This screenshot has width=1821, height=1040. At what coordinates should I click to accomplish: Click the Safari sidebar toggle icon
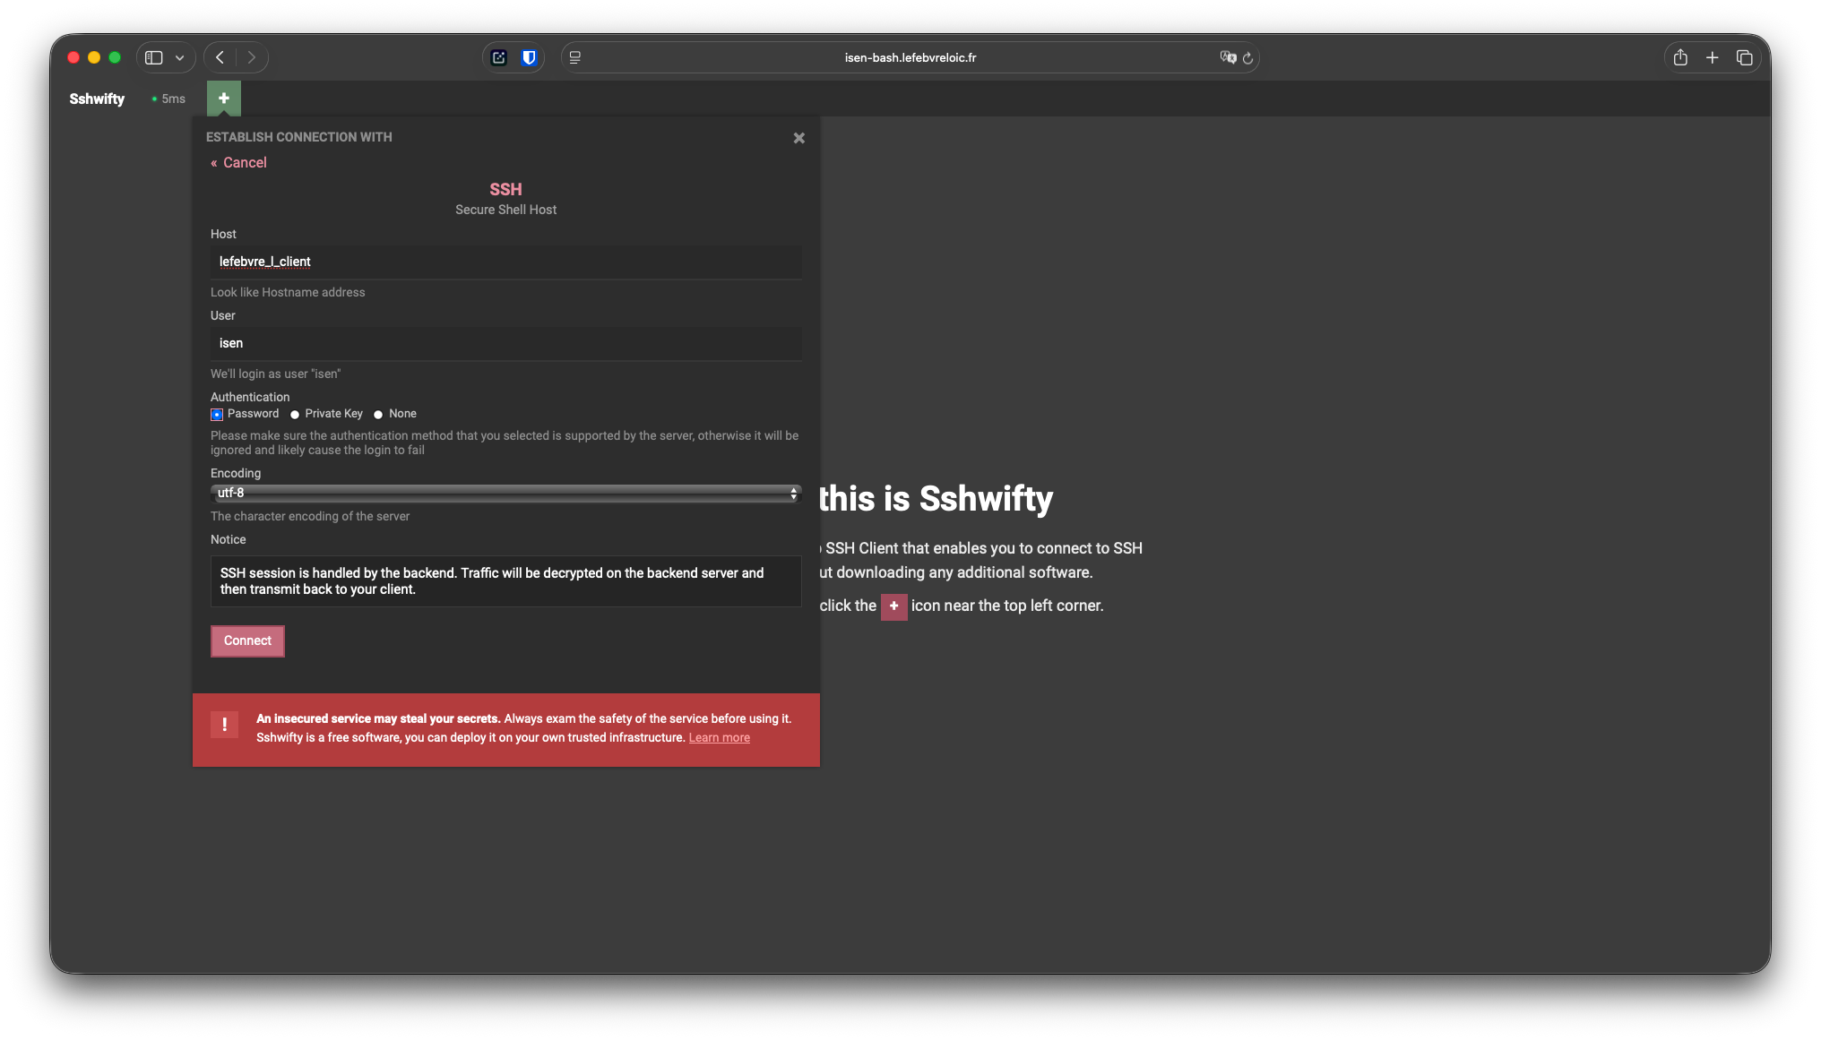click(x=154, y=57)
